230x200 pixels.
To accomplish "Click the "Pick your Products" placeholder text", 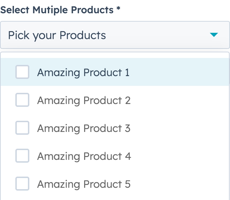I will (57, 35).
